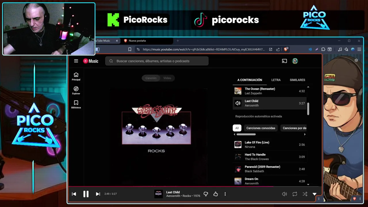Click Paranoid album thumbnail

point(238,169)
